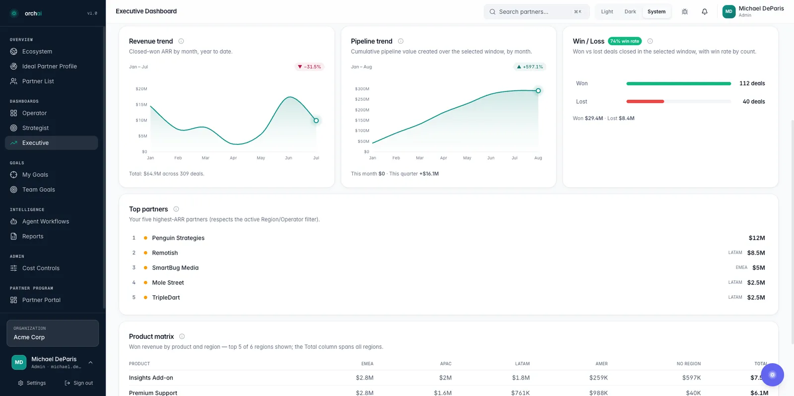This screenshot has width=794, height=396.
Task: Open TripleDart partner
Action: pos(447,298)
